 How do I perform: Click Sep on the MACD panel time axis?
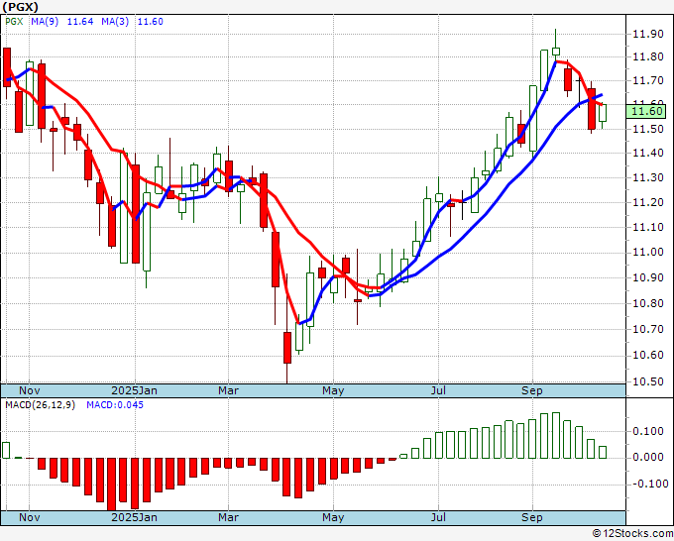[532, 517]
